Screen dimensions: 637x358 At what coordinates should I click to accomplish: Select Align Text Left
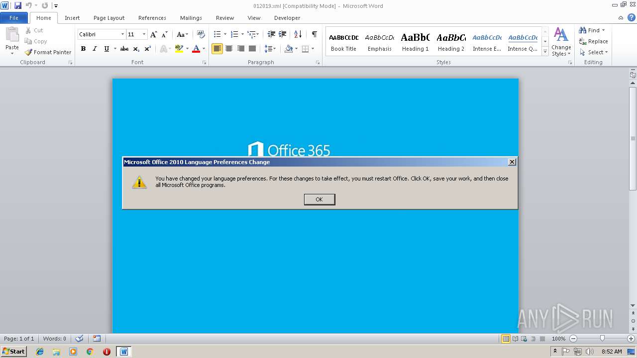(x=217, y=49)
